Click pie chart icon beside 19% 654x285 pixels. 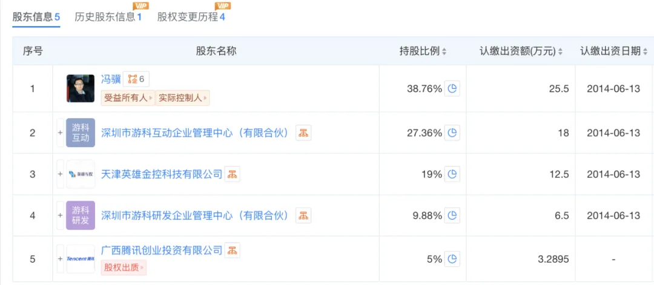452,174
